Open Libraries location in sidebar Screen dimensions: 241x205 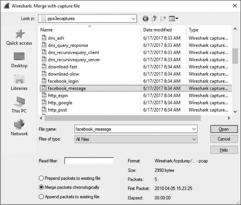coord(19,83)
